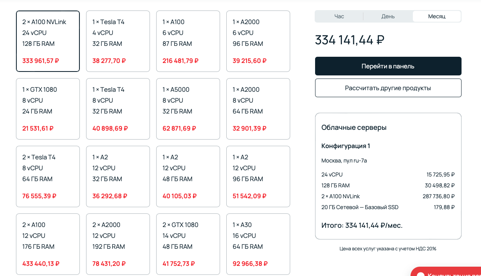Select the 2 × A100 NVLink configuration card

(48, 41)
